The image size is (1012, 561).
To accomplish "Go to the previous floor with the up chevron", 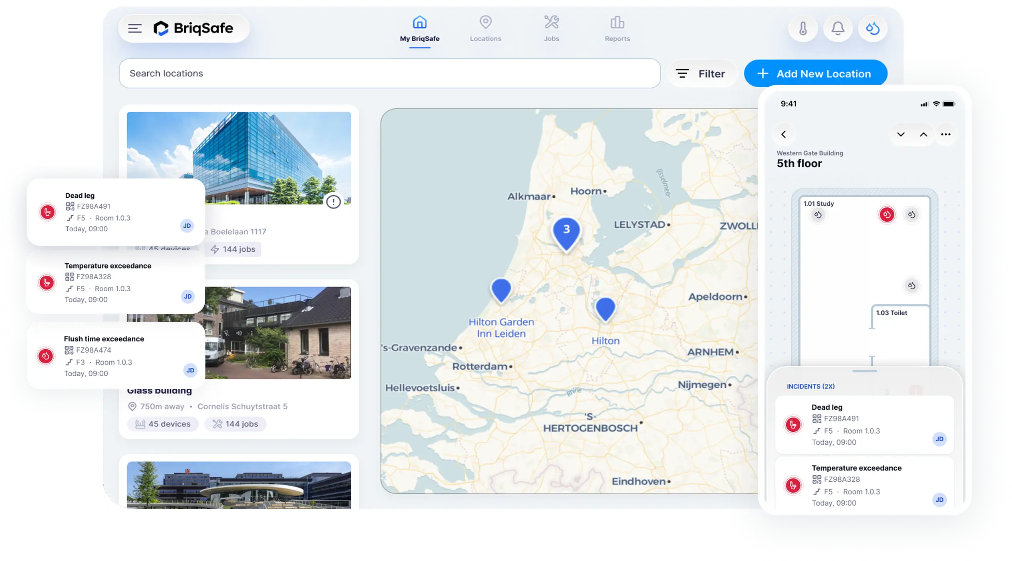I will click(x=923, y=134).
